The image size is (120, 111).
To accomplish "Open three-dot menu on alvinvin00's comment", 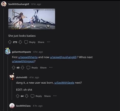I will point(55,96).
